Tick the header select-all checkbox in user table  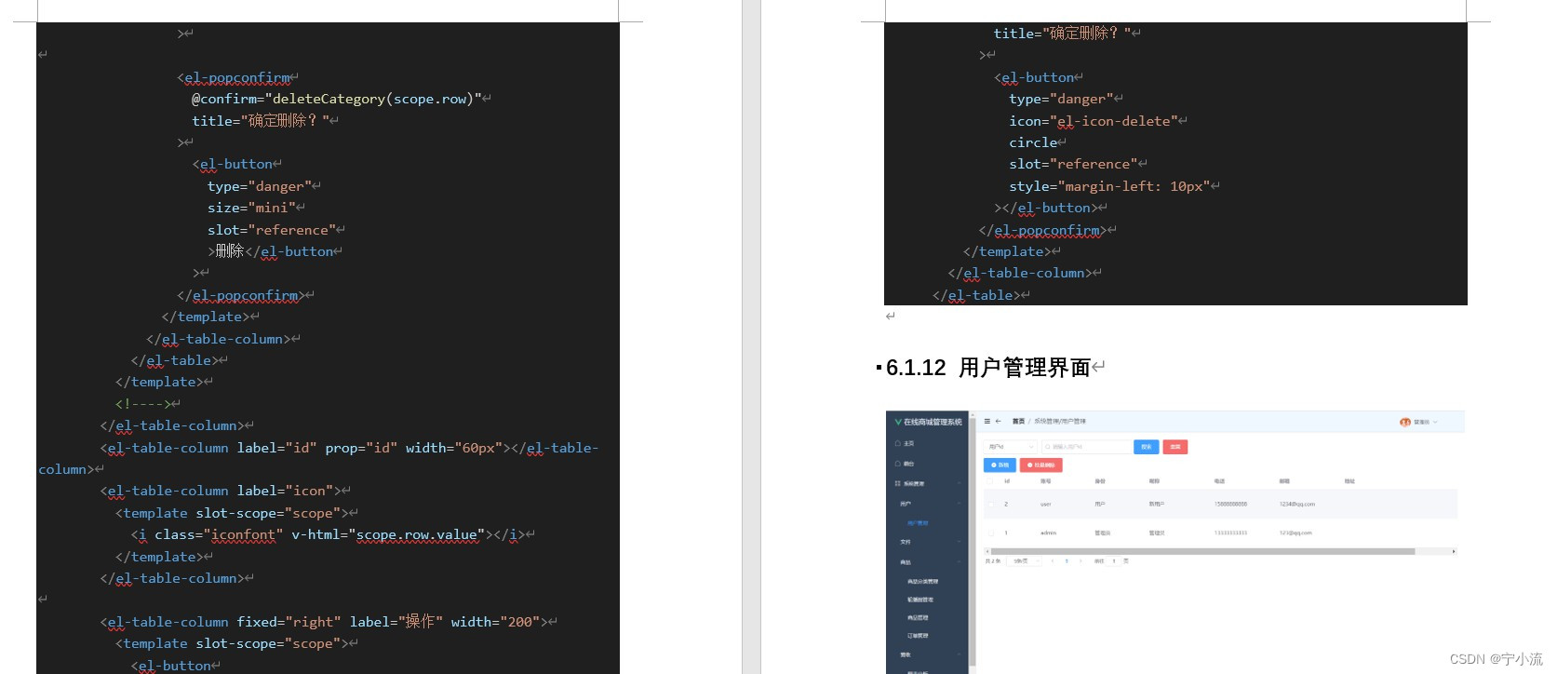pyautogui.click(x=990, y=481)
